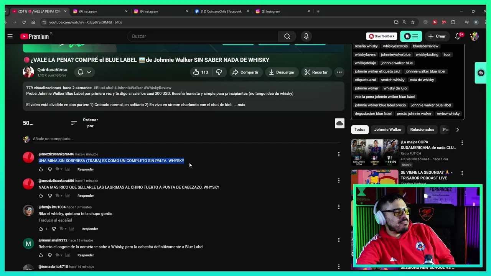Click the whisky de lujo tag

tap(395, 88)
